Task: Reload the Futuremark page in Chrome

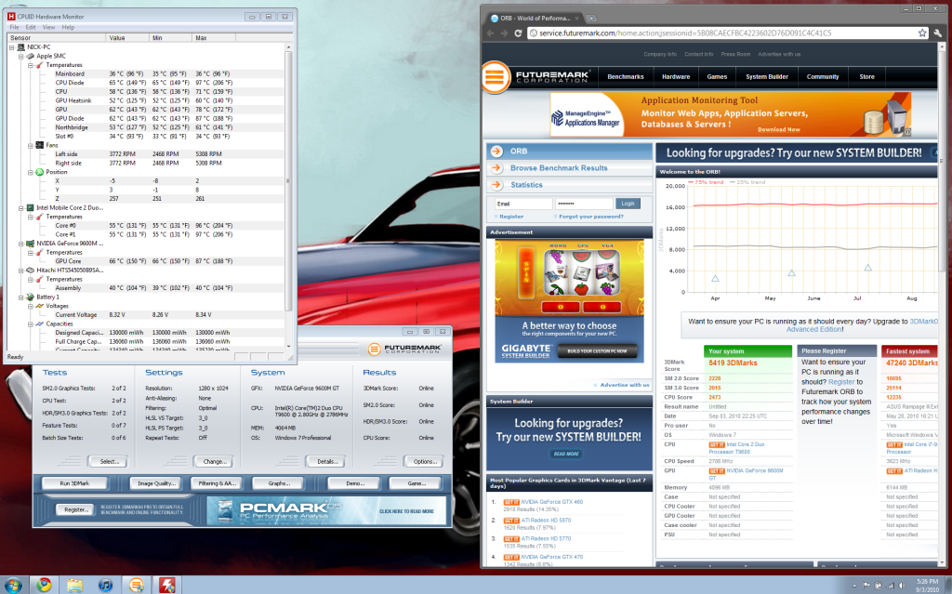Action: point(518,33)
